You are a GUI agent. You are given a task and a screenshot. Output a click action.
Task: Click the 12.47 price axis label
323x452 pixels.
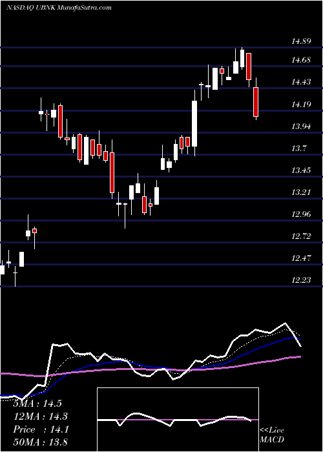pos(301,258)
